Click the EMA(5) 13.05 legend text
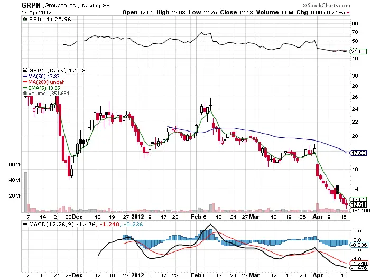 [44, 88]
